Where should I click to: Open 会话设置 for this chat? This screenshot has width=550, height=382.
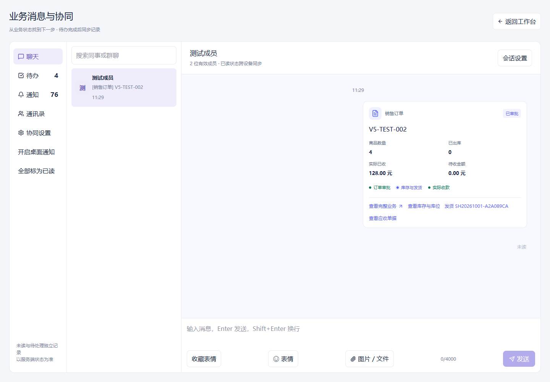click(x=514, y=58)
